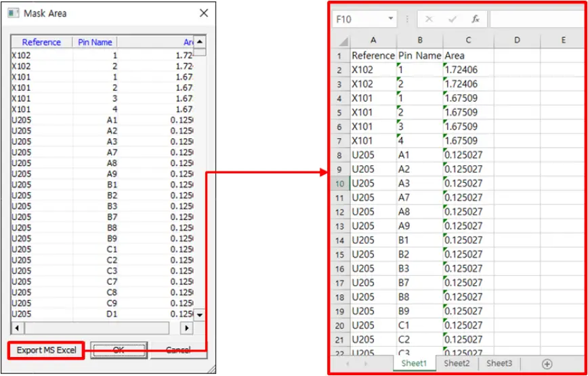Select Excel row 21 header

pyautogui.click(x=340, y=339)
